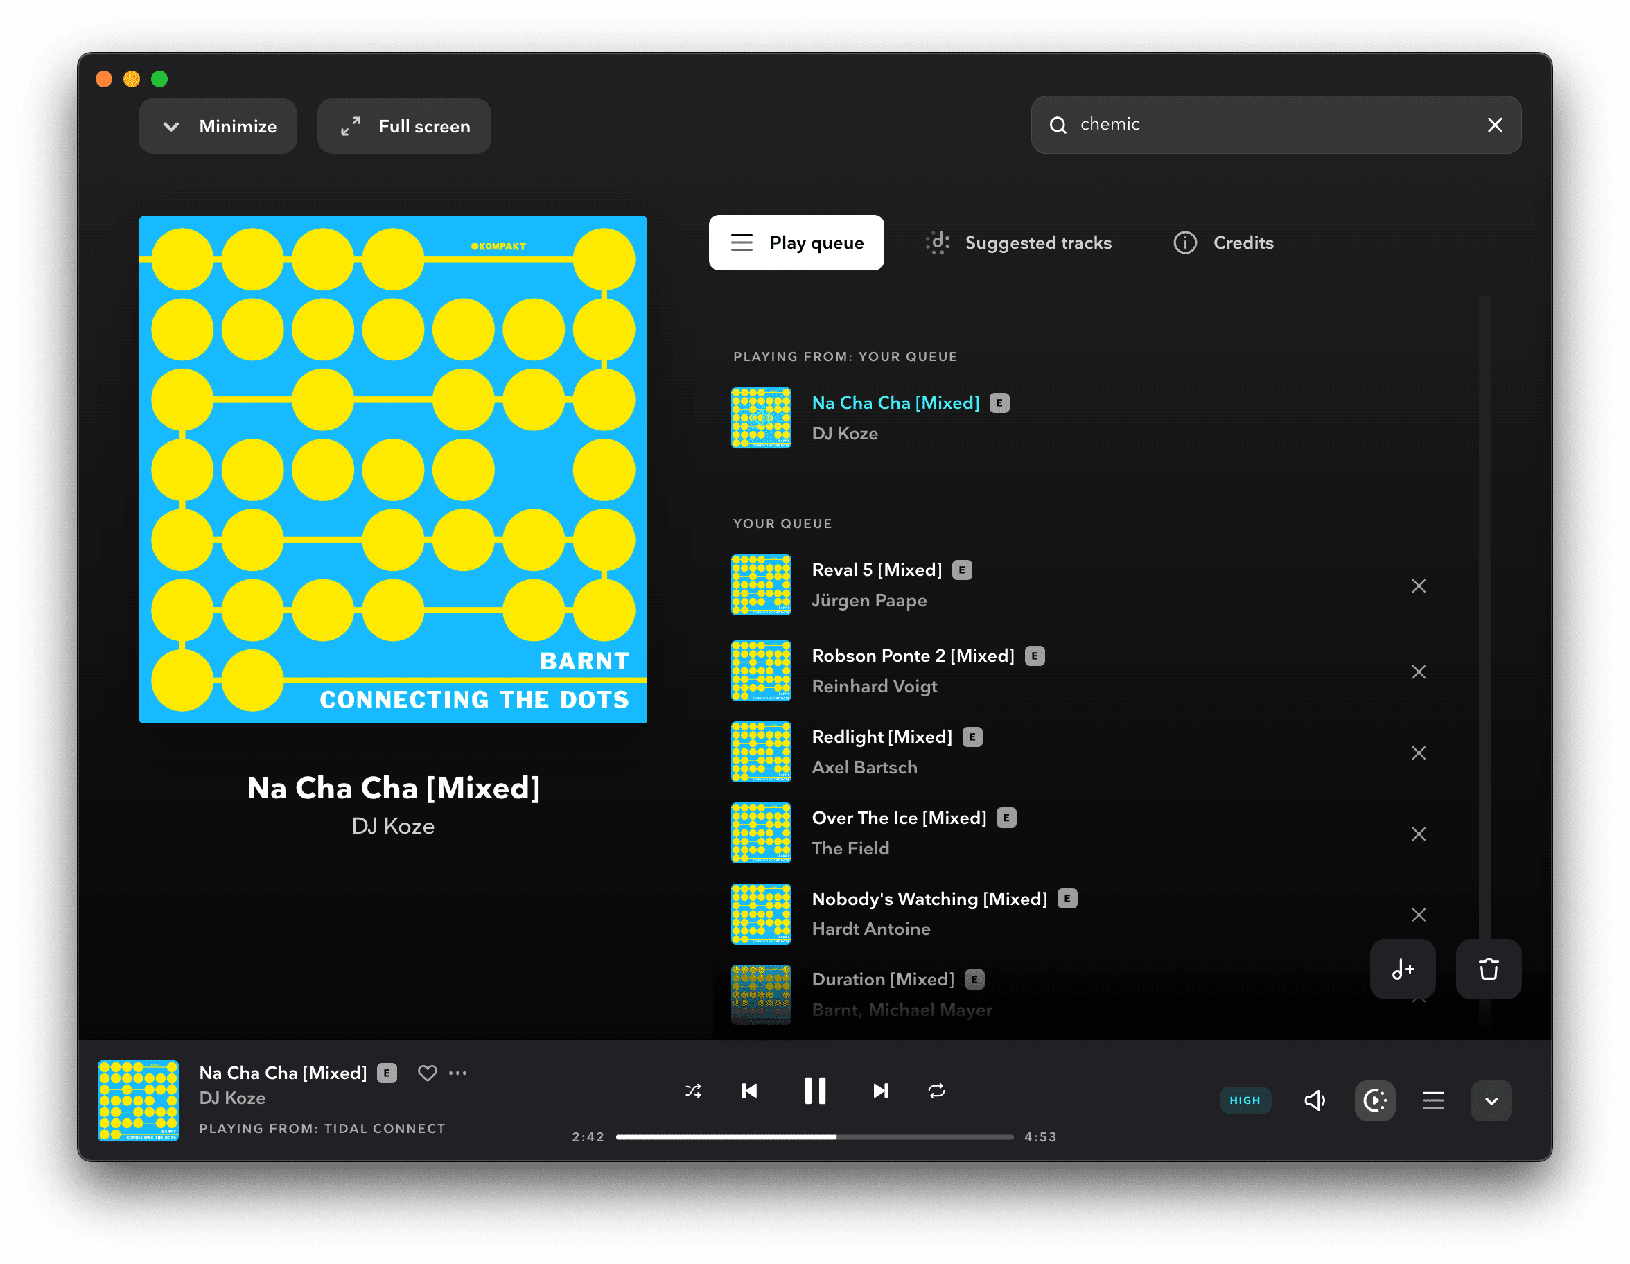This screenshot has height=1264, width=1630.
Task: Select Duration [Mixed] track title
Action: click(x=884, y=980)
